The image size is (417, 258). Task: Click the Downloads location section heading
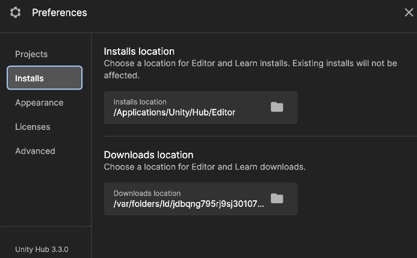pyautogui.click(x=149, y=155)
